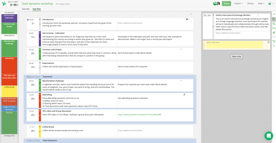Image resolution: width=276 pixels, height=143 pixels.
Task: Open the attachments paperclip panel in sidebar
Action: coord(274,32)
